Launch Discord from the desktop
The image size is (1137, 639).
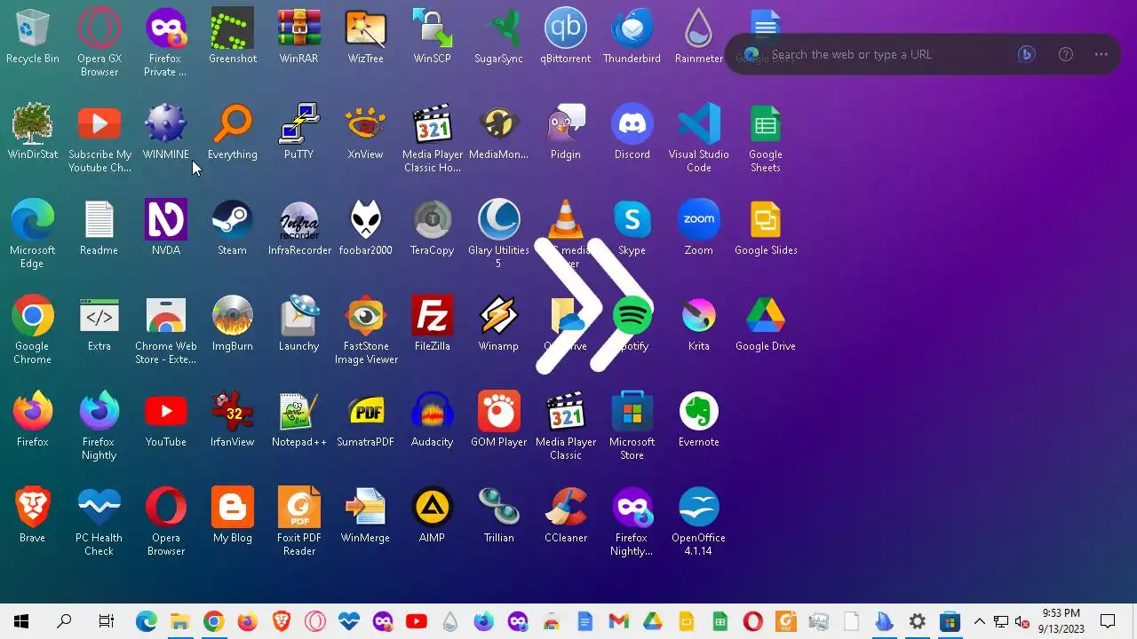(632, 133)
